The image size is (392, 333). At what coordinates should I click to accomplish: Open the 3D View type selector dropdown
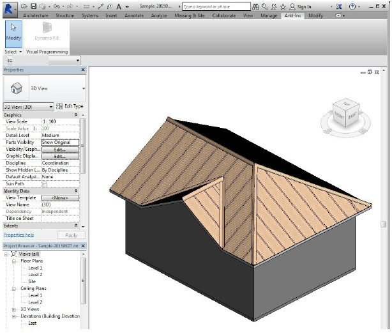[x=84, y=88]
